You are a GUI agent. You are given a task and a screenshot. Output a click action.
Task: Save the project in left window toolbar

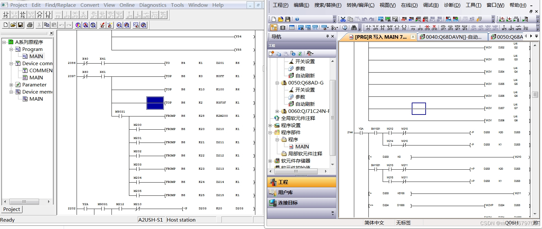(20, 25)
